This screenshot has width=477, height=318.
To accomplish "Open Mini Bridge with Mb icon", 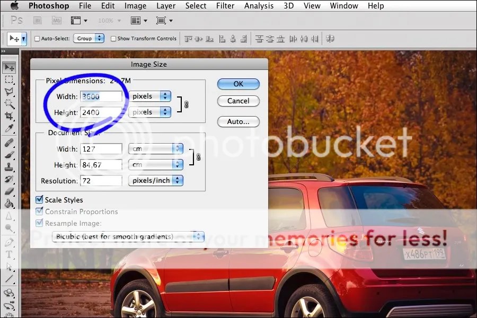I will click(x=57, y=21).
